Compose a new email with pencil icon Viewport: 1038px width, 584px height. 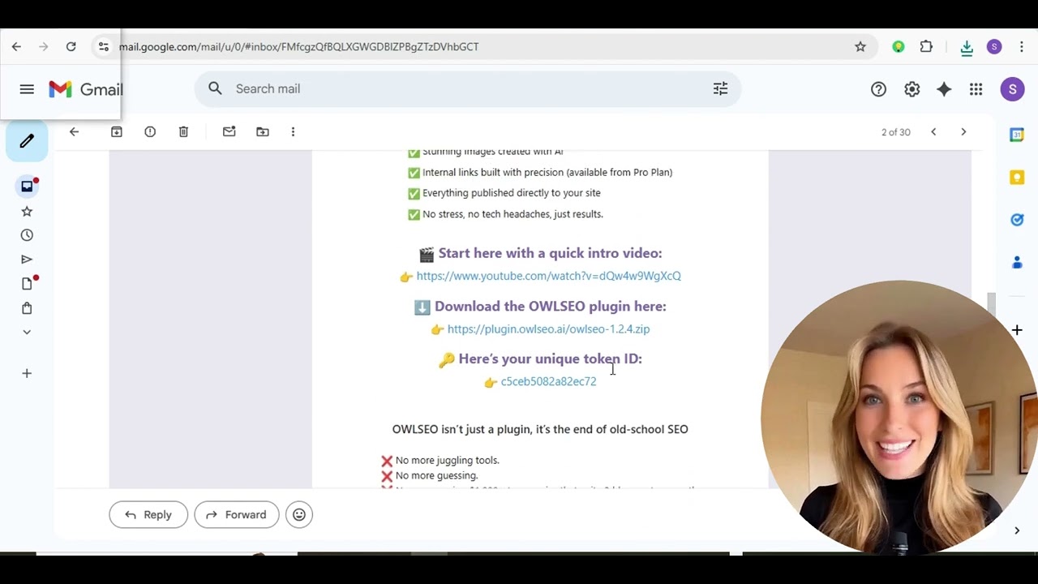click(x=27, y=141)
